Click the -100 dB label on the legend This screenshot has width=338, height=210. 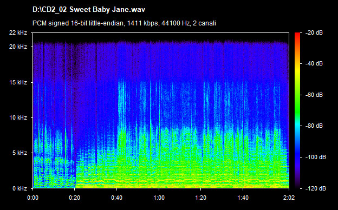pyautogui.click(x=316, y=157)
